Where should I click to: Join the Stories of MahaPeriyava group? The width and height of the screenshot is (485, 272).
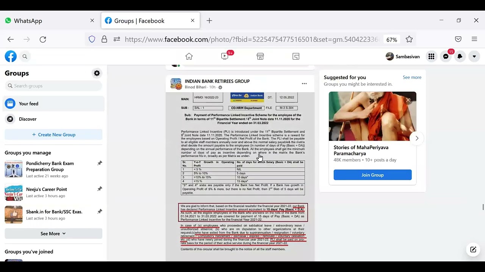point(372,175)
